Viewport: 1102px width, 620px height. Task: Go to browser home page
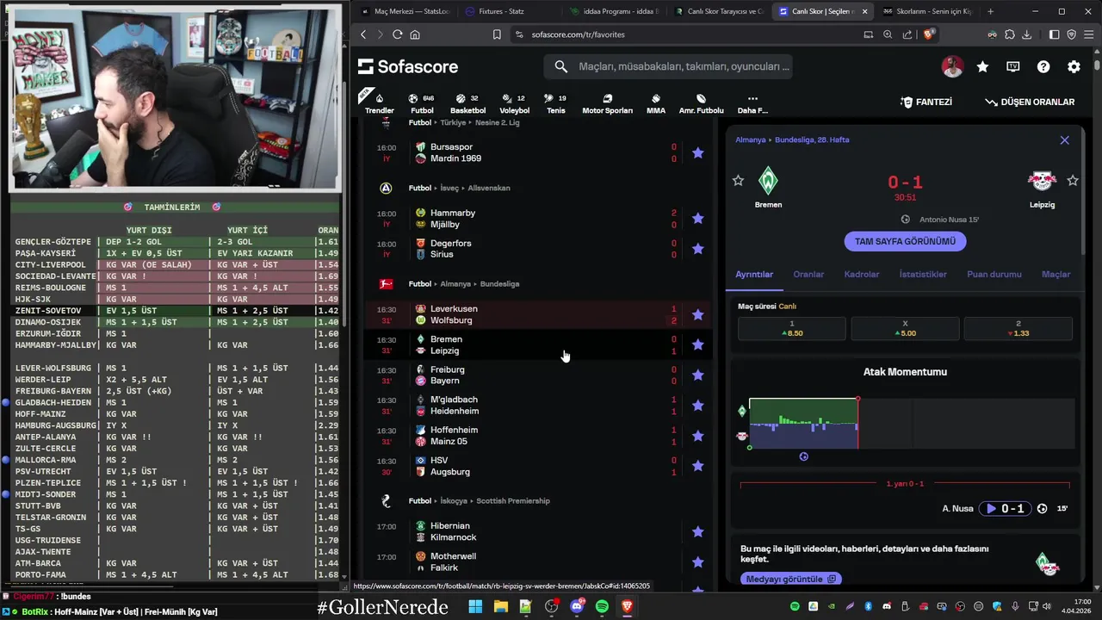[415, 34]
